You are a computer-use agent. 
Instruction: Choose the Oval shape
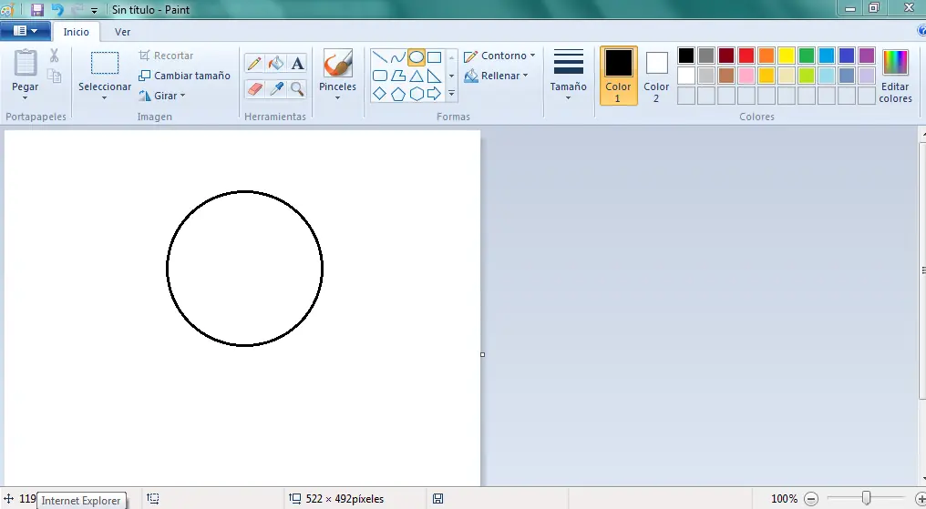pos(417,57)
